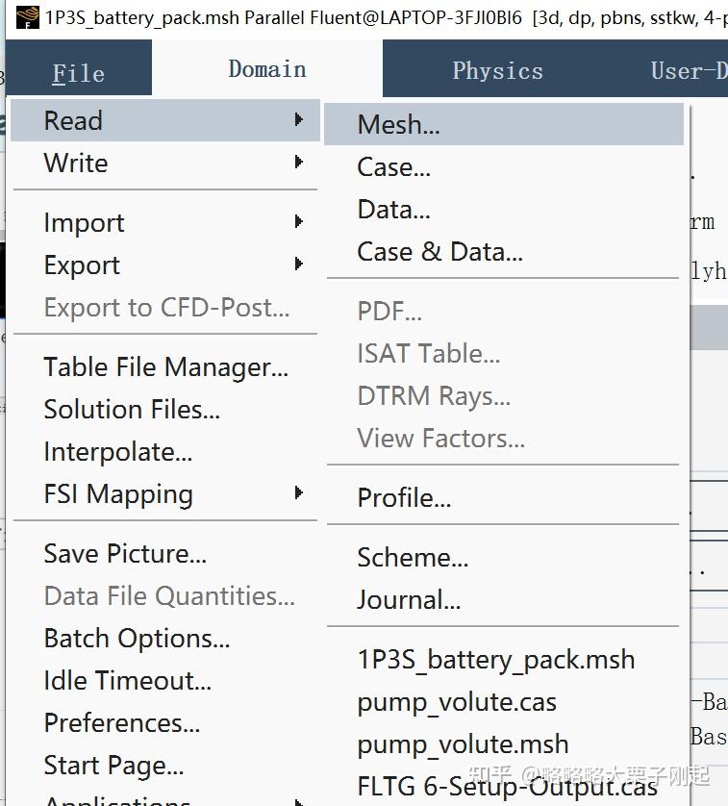Switch to the Physics ribbon tab
Screen dimensions: 728x806
point(497,71)
